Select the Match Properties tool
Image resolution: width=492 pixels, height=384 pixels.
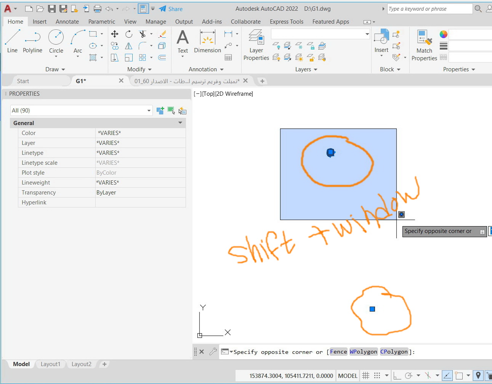point(424,43)
